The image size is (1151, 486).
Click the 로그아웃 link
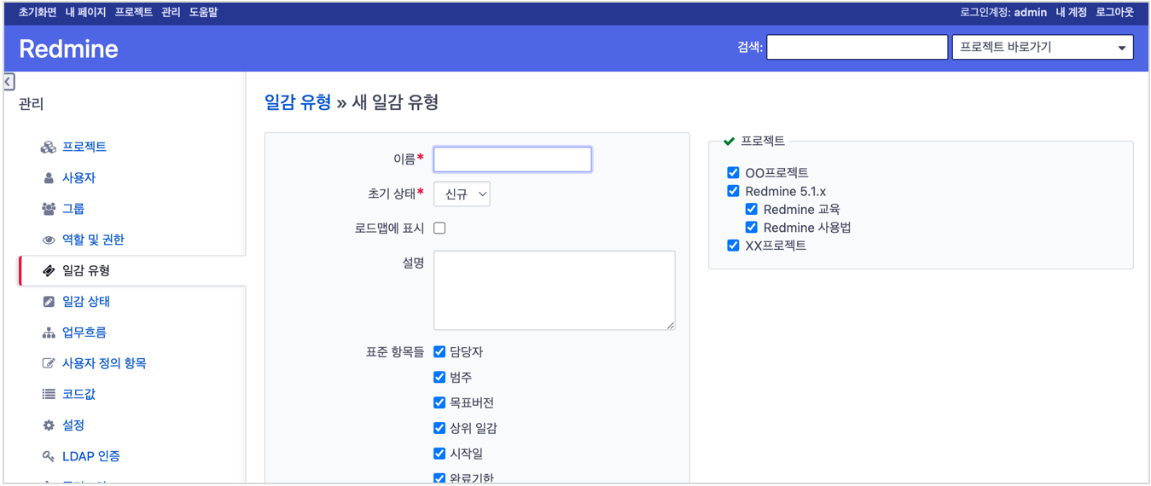tap(1115, 13)
